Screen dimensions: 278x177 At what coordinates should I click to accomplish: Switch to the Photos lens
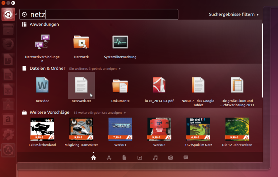pyautogui.click(x=170, y=157)
